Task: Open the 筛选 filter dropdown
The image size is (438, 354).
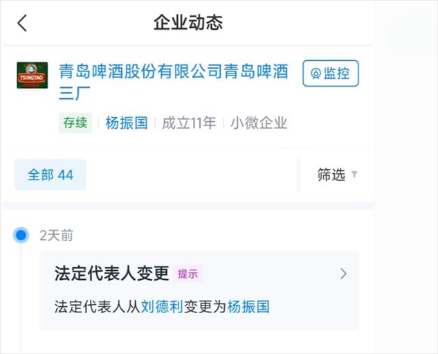Action: tap(337, 175)
